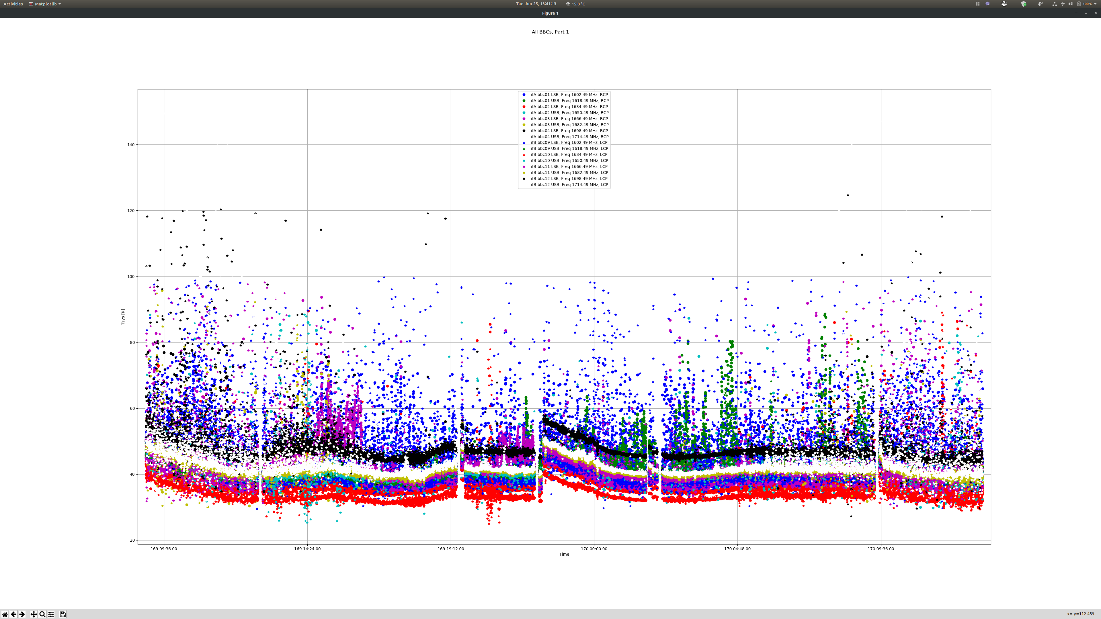Click legend text 'ifB bbc09 USB, Freq 1618.49 MHz, LCP'
The width and height of the screenshot is (1101, 619).
569,149
